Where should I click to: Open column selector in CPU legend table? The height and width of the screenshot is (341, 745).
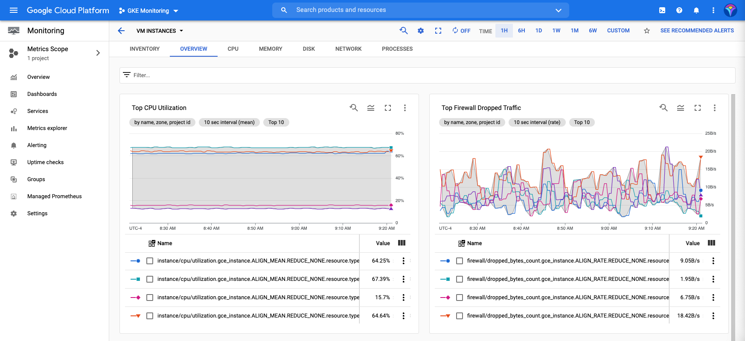[x=402, y=243]
